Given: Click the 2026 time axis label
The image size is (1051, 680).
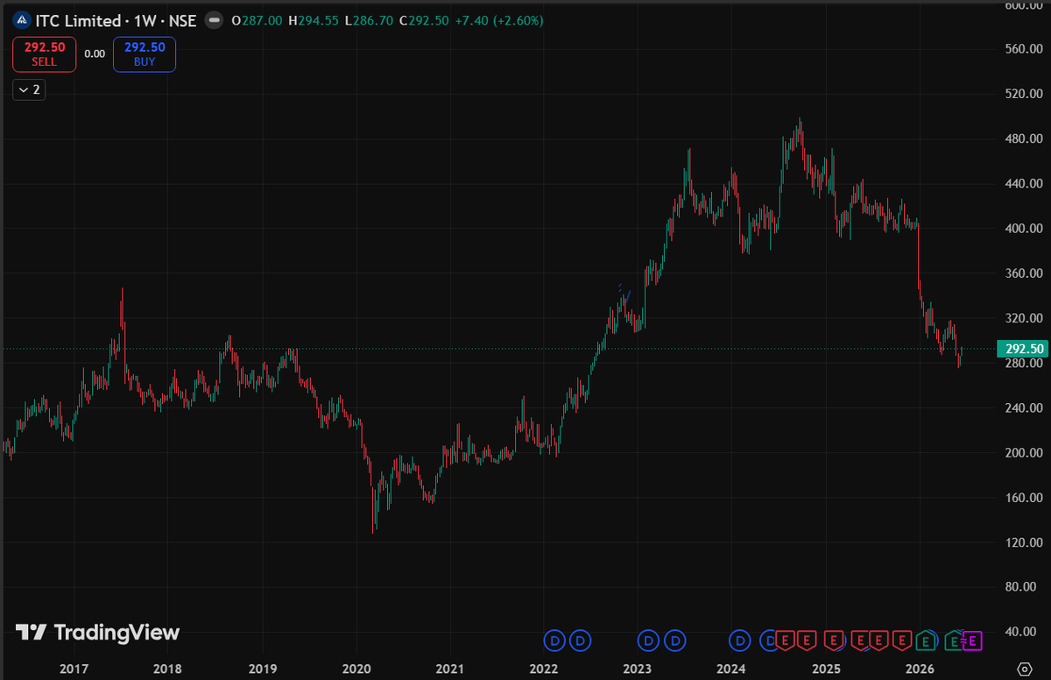Looking at the screenshot, I should point(920,669).
